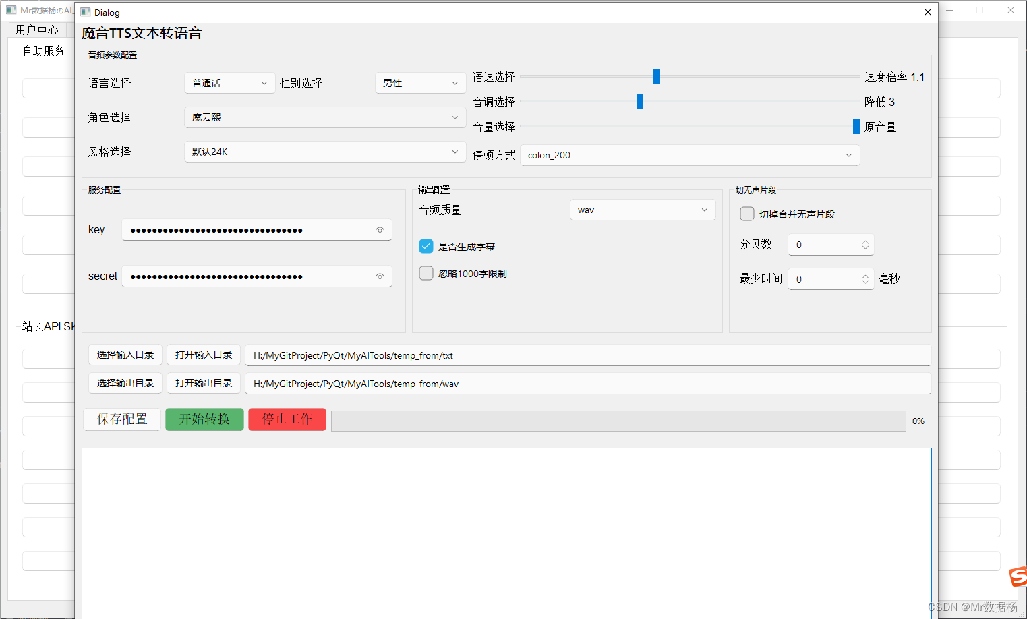
Task: Open the 语言选择 dropdown showing 普通话
Action: 230,83
